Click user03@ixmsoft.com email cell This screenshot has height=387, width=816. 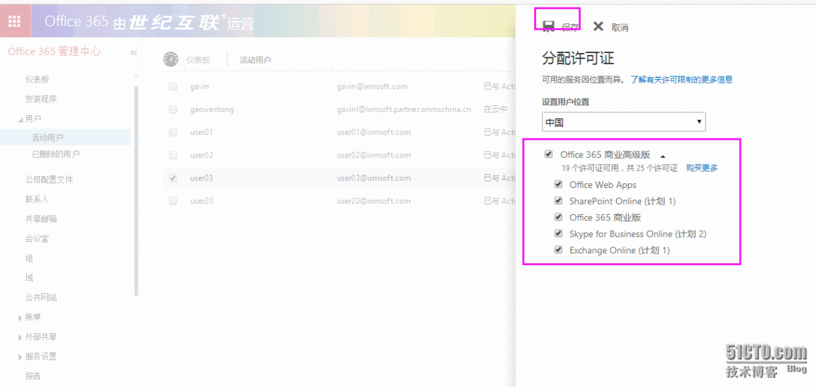[374, 178]
